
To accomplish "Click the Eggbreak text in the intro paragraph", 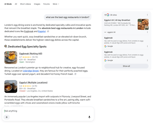I will (x=29, y=31).
